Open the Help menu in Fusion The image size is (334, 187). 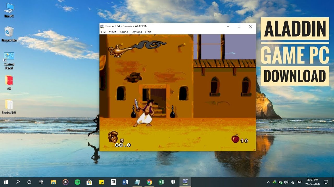click(x=148, y=32)
